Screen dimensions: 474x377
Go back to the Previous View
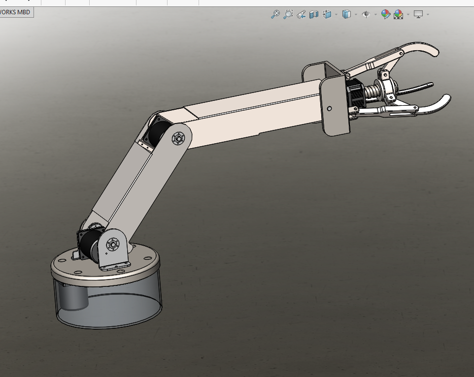pyautogui.click(x=301, y=14)
